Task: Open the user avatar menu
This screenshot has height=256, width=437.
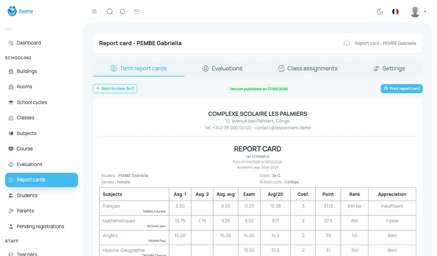Action: pyautogui.click(x=417, y=12)
